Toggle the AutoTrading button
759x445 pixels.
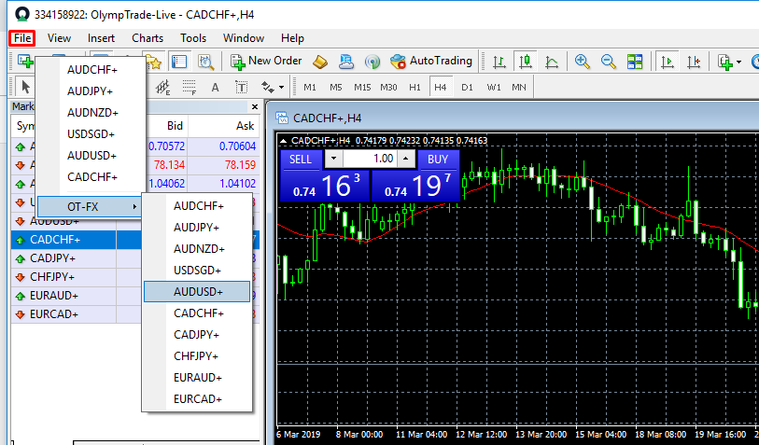430,61
